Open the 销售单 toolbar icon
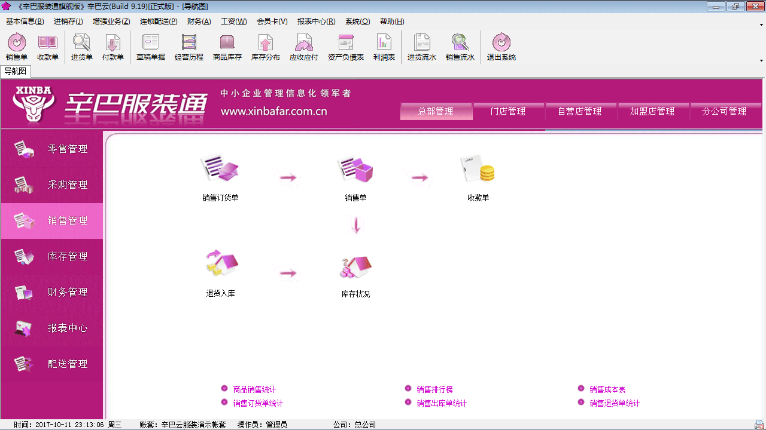The height and width of the screenshot is (430, 766). [x=17, y=47]
